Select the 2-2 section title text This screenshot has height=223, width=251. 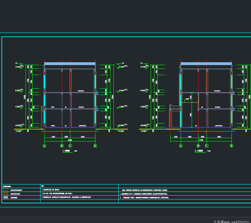(x=199, y=151)
